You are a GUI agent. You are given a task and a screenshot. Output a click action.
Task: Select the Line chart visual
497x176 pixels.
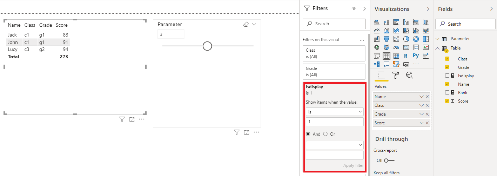pyautogui.click(x=377, y=31)
